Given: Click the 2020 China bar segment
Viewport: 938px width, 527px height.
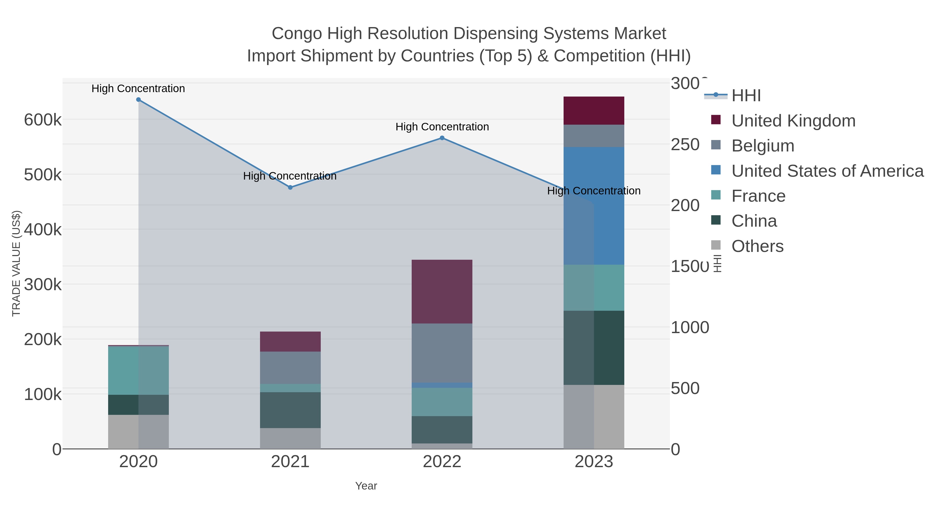Looking at the screenshot, I should pos(138,405).
